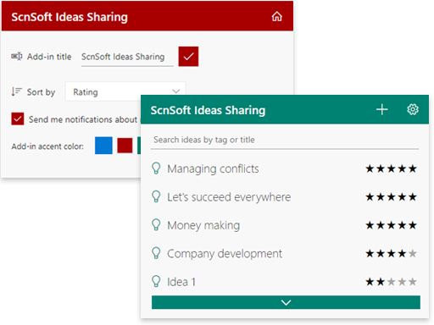
Task: Open the Managing conflicts idea
Action: [213, 168]
